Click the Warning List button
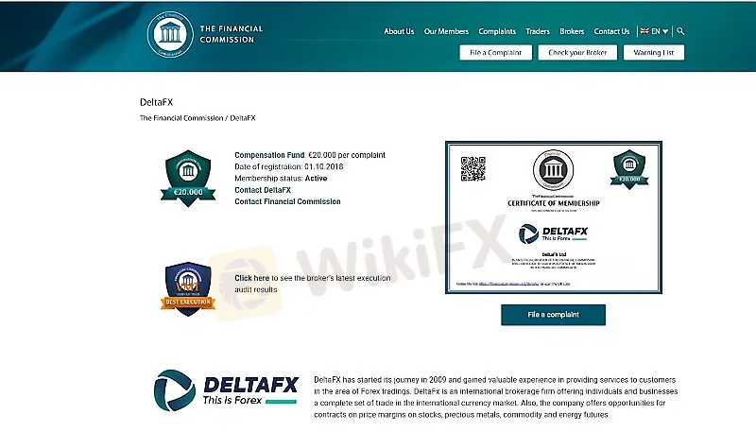This screenshot has width=756, height=432. tap(654, 53)
